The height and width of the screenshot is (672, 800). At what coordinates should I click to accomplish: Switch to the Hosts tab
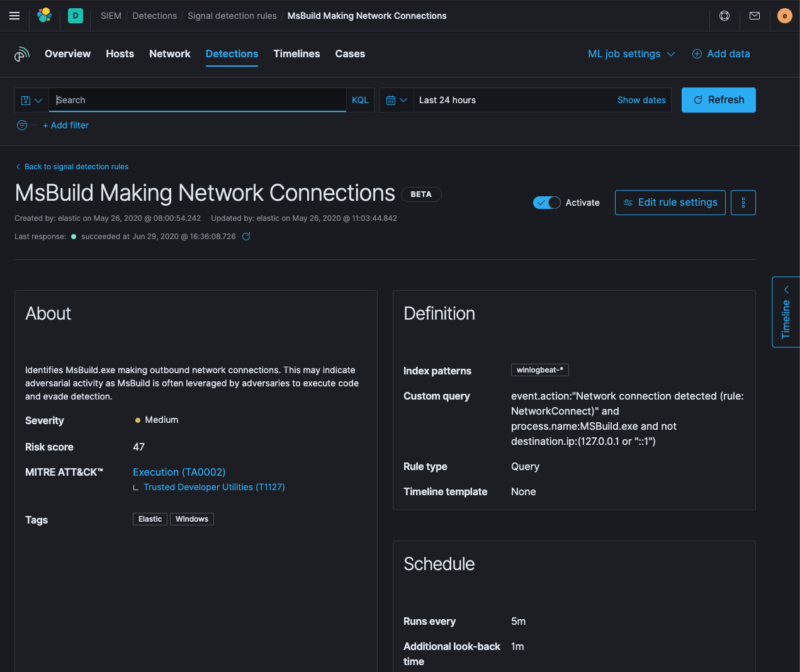click(x=120, y=54)
